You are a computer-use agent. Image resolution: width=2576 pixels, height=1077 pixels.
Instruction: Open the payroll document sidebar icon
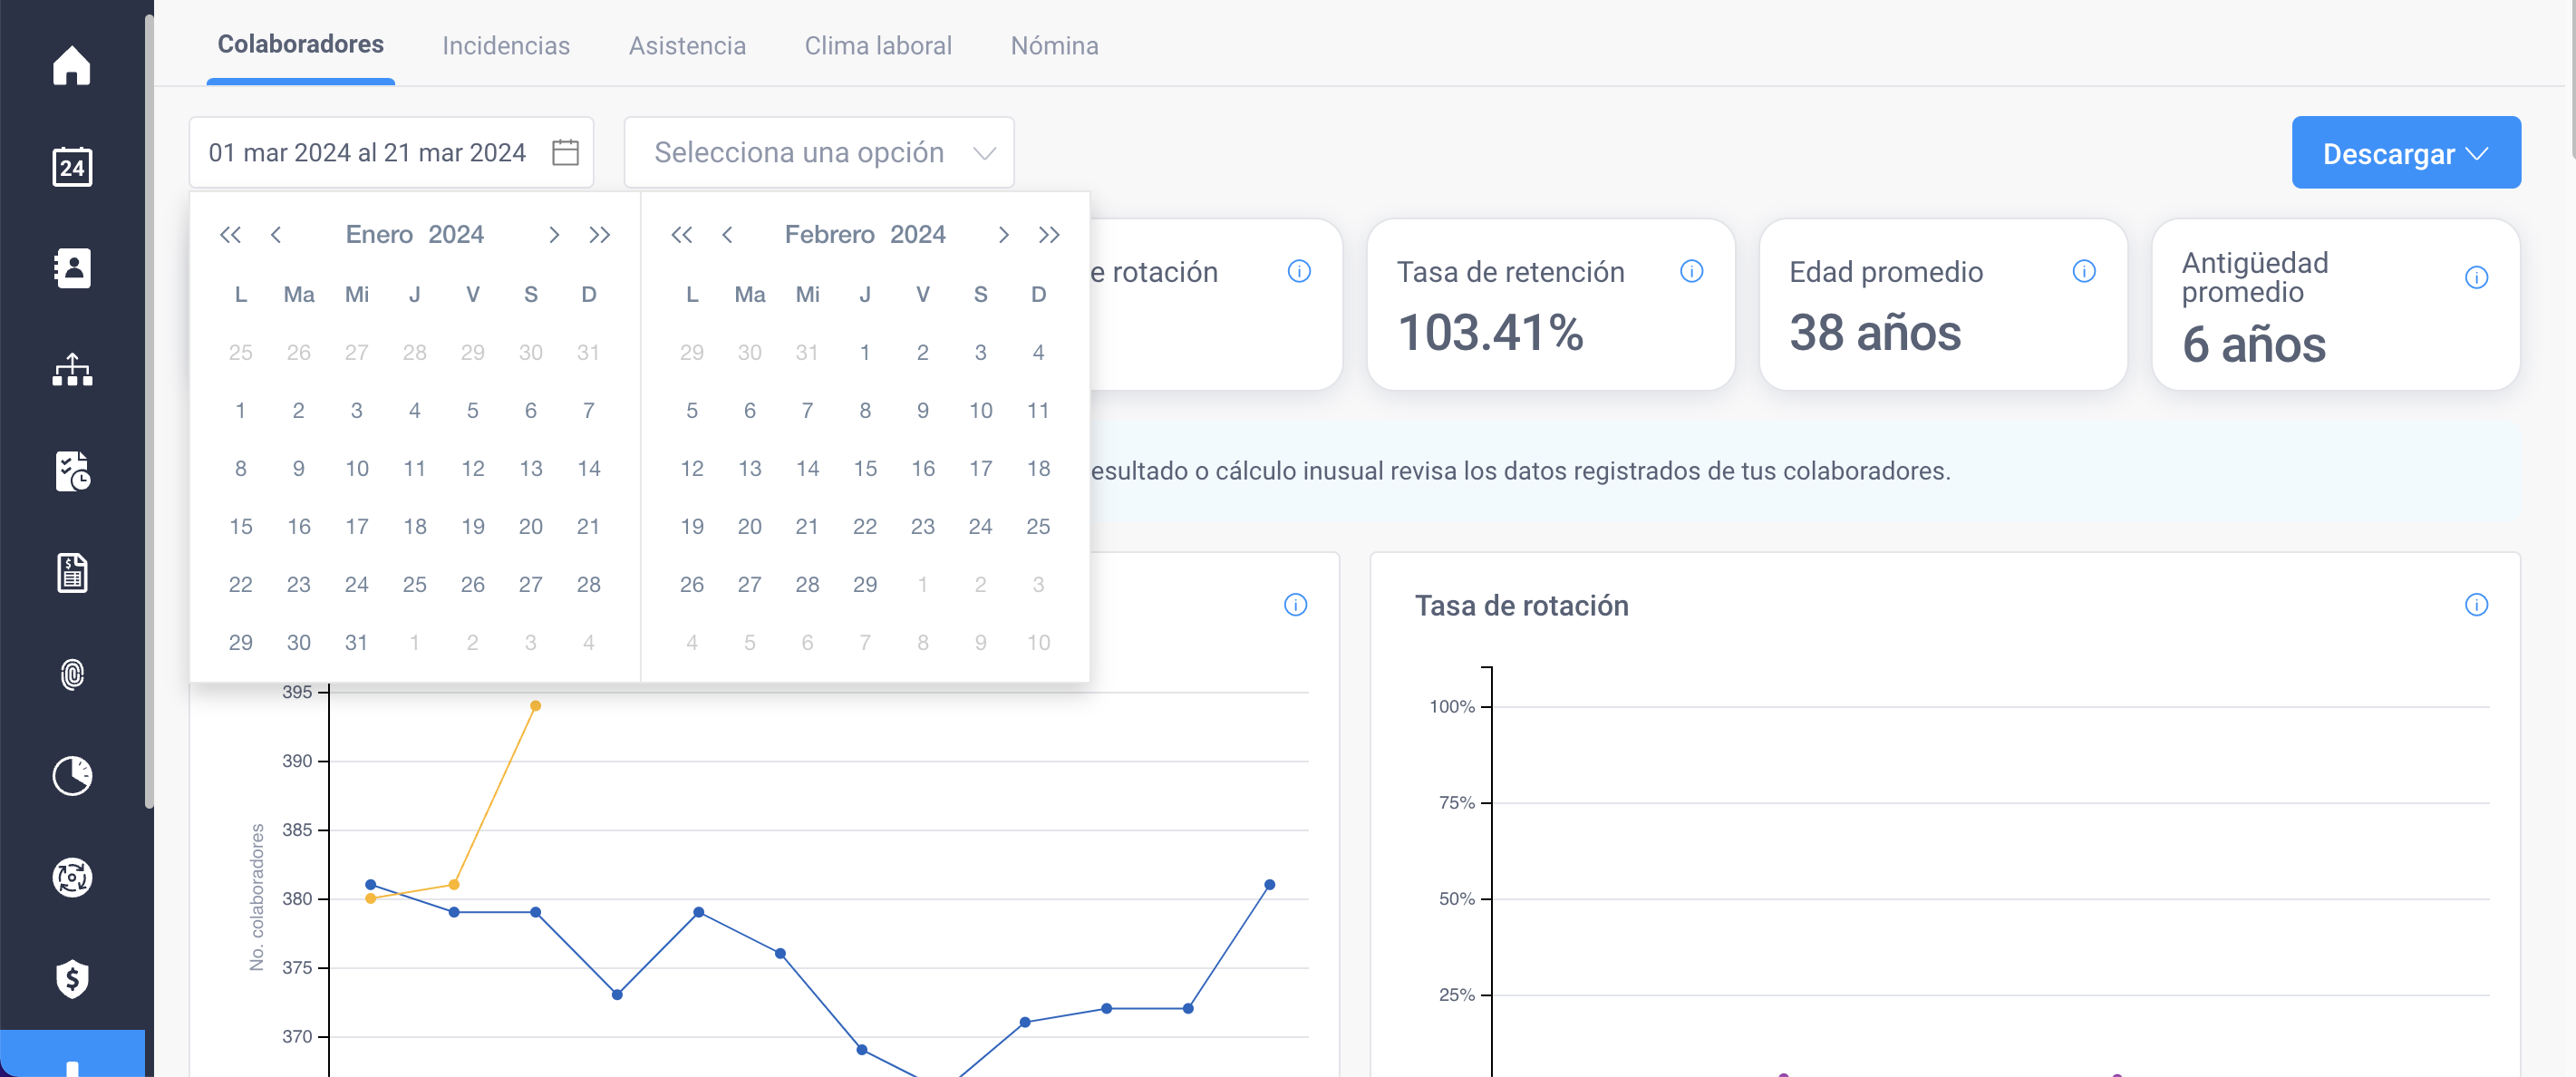[x=71, y=573]
